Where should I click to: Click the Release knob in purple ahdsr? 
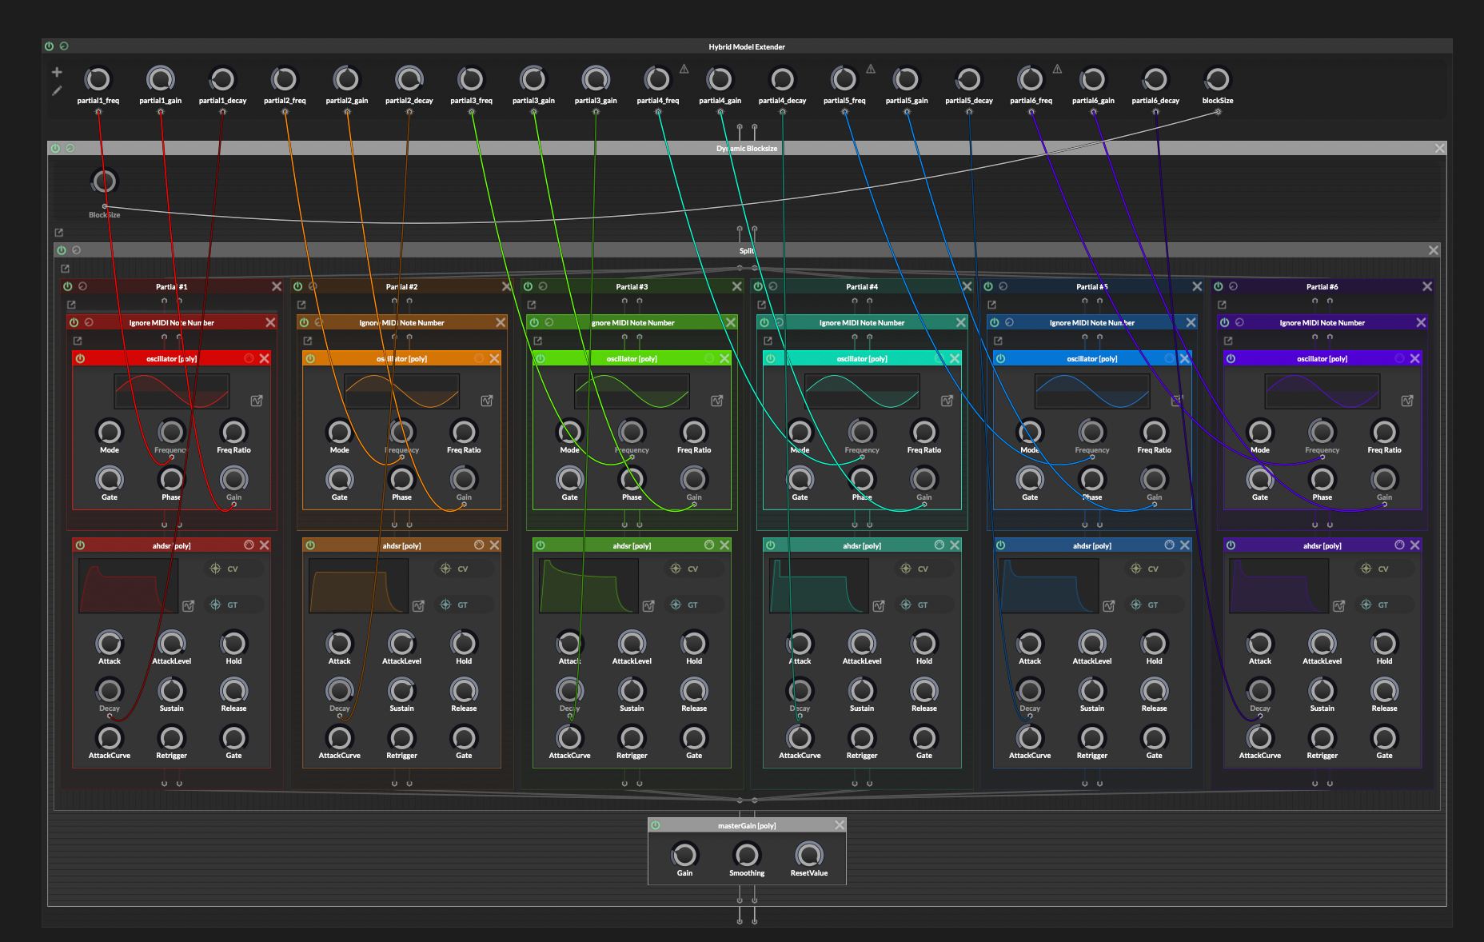coord(1384,690)
